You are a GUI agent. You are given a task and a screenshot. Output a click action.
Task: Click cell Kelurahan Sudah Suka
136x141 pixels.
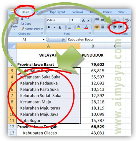click(48, 96)
